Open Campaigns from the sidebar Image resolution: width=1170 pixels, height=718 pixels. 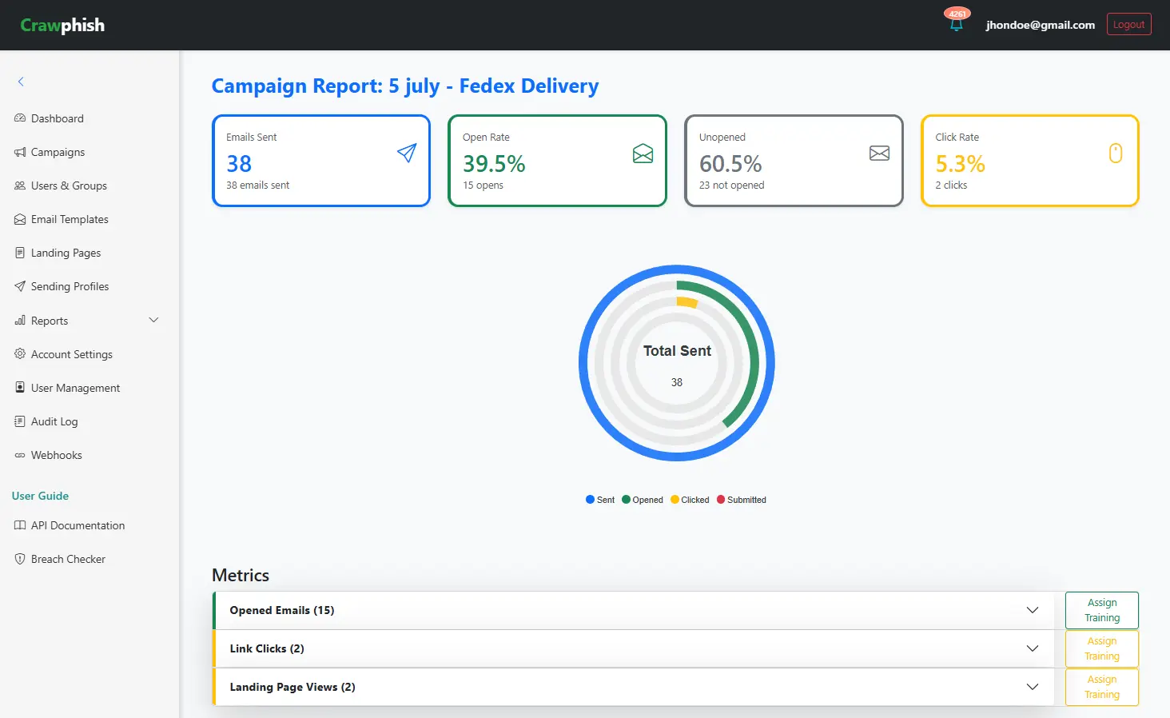[x=58, y=152]
